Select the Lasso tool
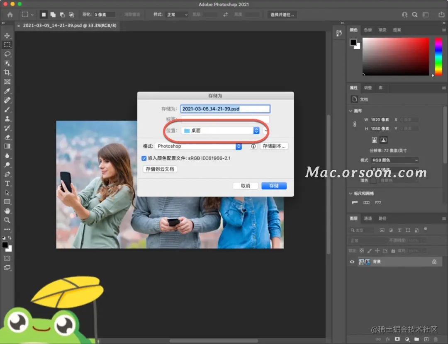448x344 pixels. [x=7, y=54]
